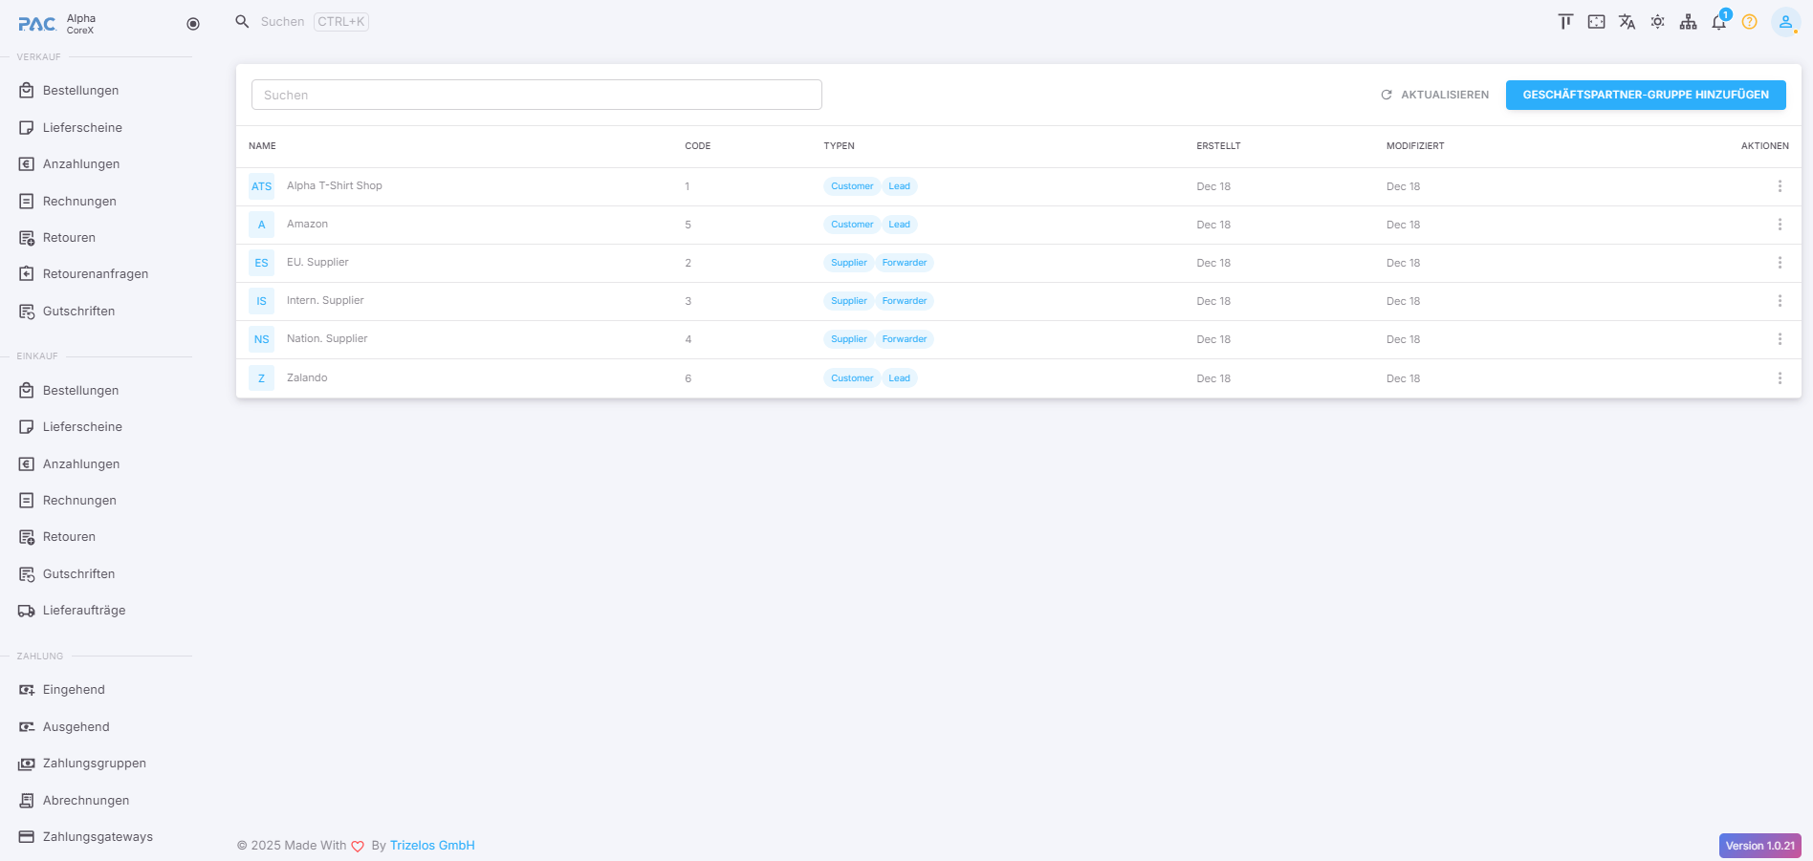Open the organization hierarchy icon

(1688, 22)
